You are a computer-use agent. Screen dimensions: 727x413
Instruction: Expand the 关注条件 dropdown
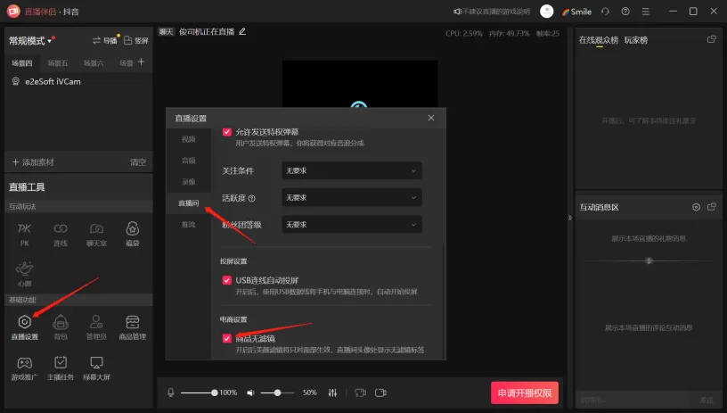click(352, 170)
